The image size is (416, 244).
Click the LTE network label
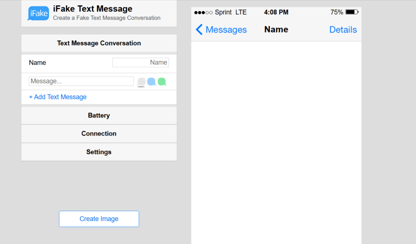pyautogui.click(x=241, y=12)
